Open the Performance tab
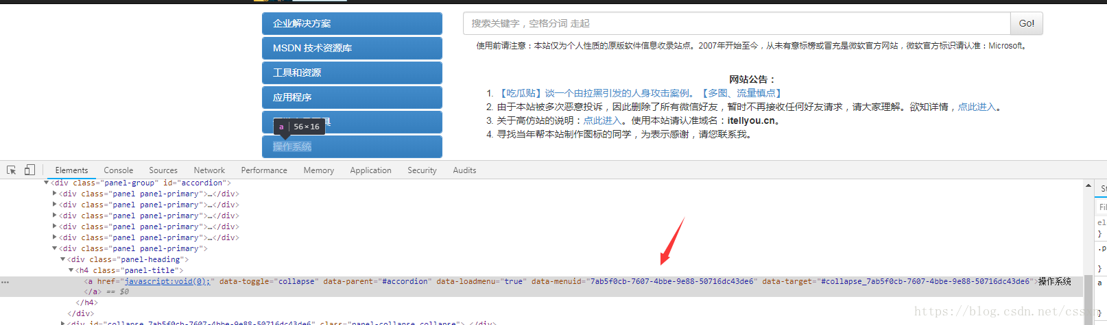 [x=264, y=170]
